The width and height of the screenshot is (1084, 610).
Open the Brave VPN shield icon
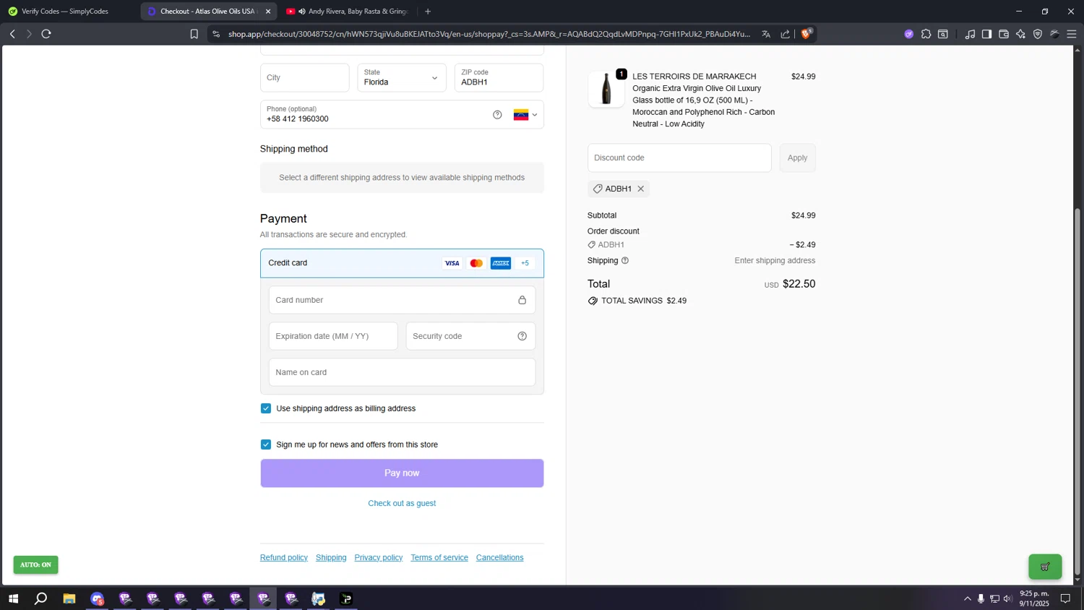tap(1038, 34)
